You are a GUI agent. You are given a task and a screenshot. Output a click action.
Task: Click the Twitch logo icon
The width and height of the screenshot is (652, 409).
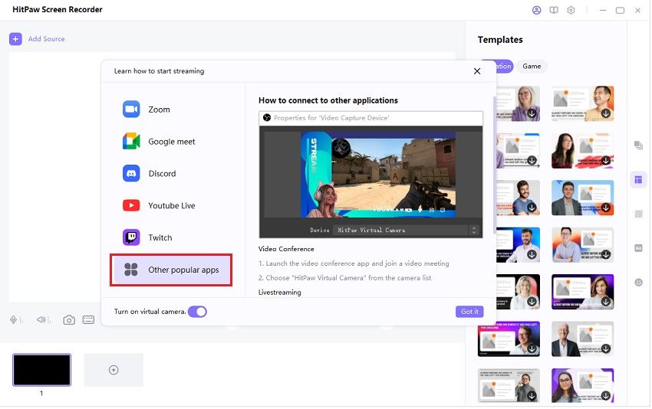pyautogui.click(x=131, y=237)
